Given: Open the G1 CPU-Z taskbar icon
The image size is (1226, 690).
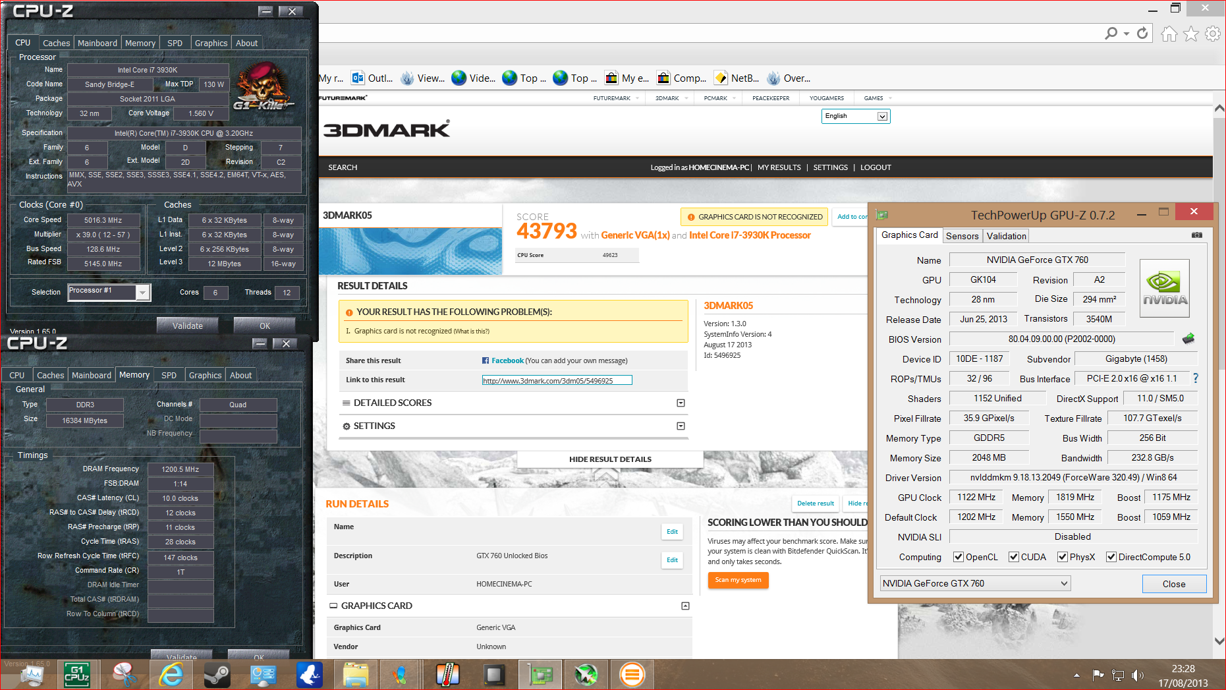Looking at the screenshot, I should pos(77,675).
